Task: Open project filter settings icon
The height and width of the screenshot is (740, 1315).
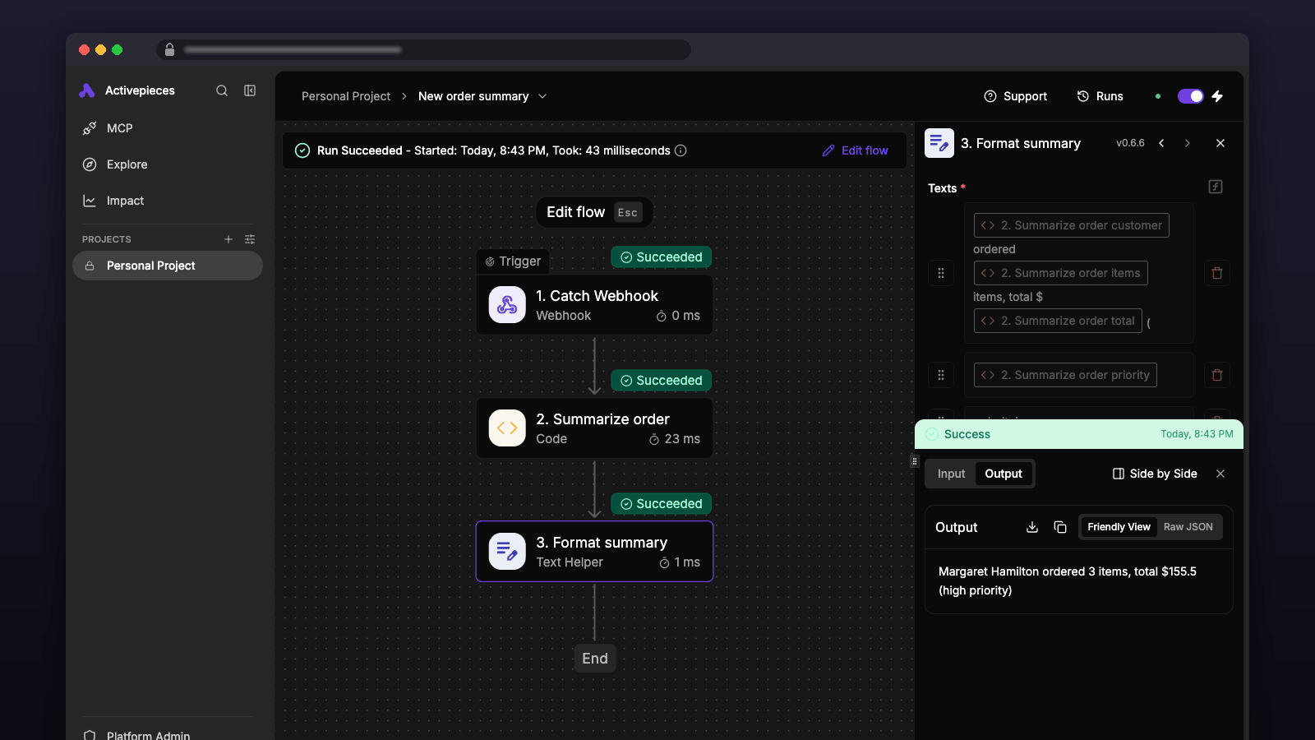Action: point(250,239)
